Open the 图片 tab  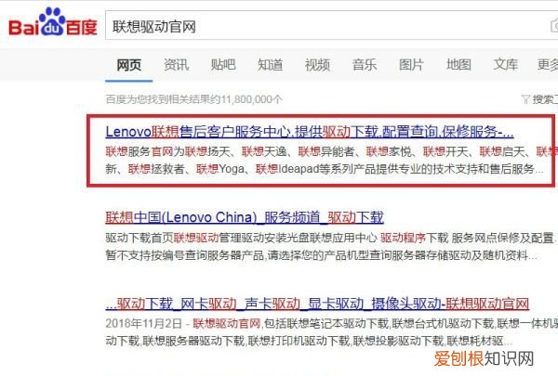[x=411, y=65]
